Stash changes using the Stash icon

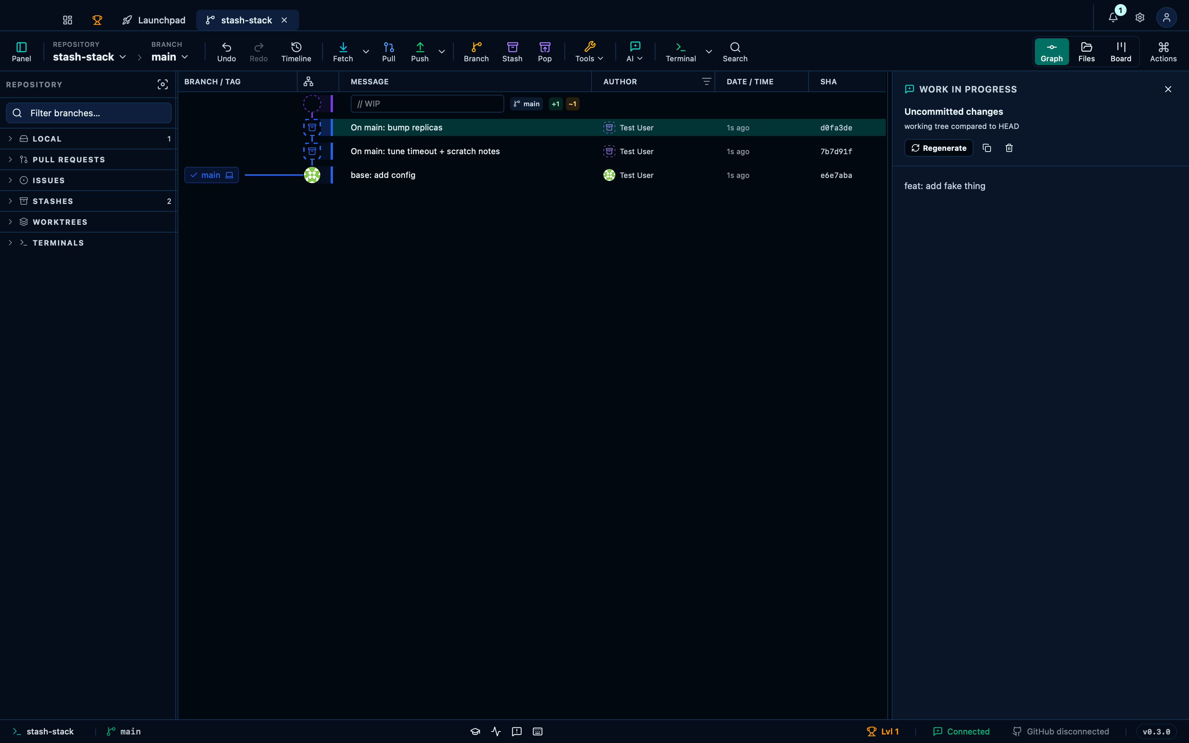(512, 52)
